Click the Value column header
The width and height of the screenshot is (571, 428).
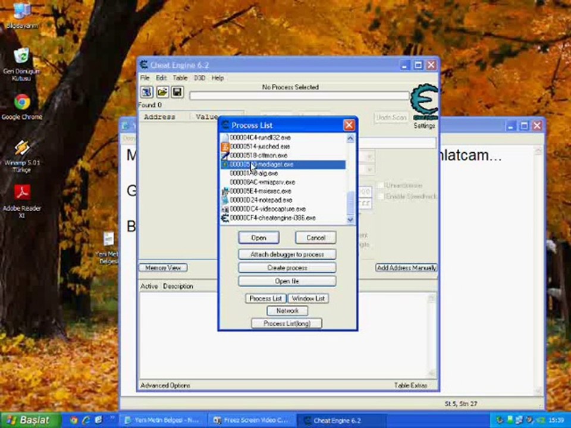coord(206,117)
